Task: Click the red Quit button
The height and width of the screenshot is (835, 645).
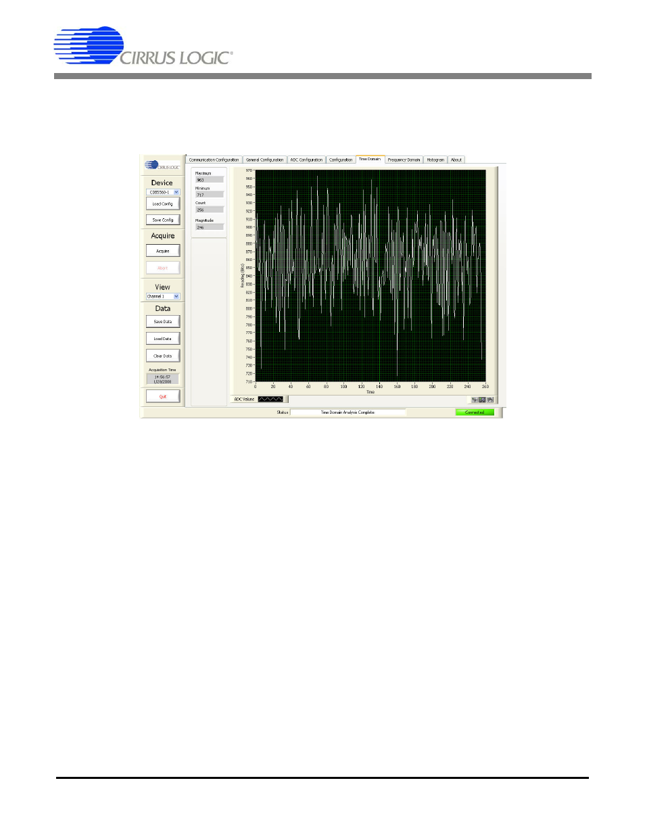Action: click(163, 396)
